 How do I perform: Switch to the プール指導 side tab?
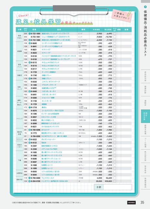click(x=145, y=143)
